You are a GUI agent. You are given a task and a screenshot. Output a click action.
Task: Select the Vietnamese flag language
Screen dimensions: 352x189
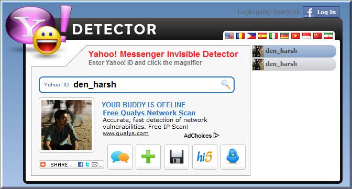click(295, 36)
